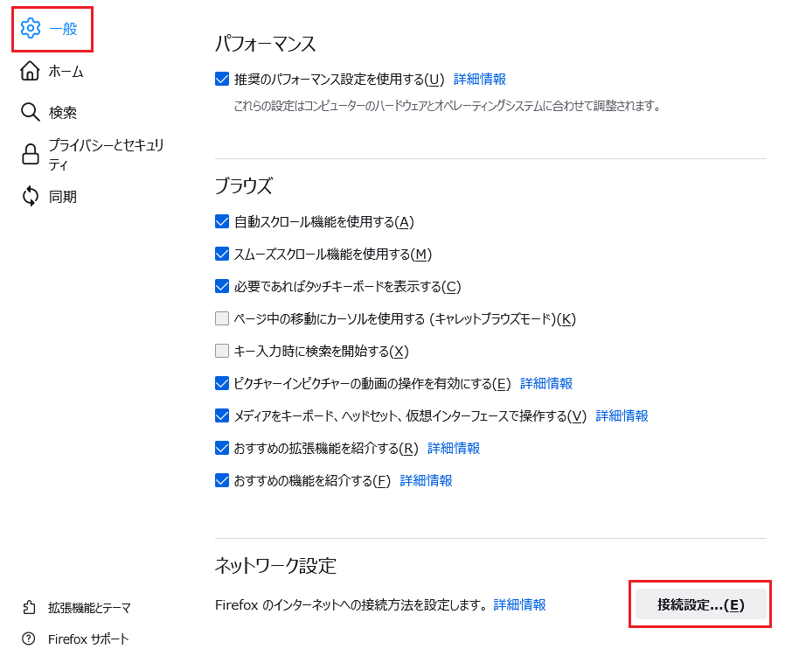The image size is (785, 656).
Task: Click the 検索 magnifier icon
Action: click(x=30, y=112)
